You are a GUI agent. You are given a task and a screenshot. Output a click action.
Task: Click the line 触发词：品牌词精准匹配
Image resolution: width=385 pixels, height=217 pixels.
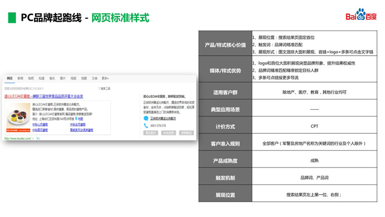[x=278, y=45]
